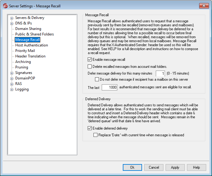Check Delete recalled messages from account mail folders
Screen dimensions: 212x176
tap(90, 66)
